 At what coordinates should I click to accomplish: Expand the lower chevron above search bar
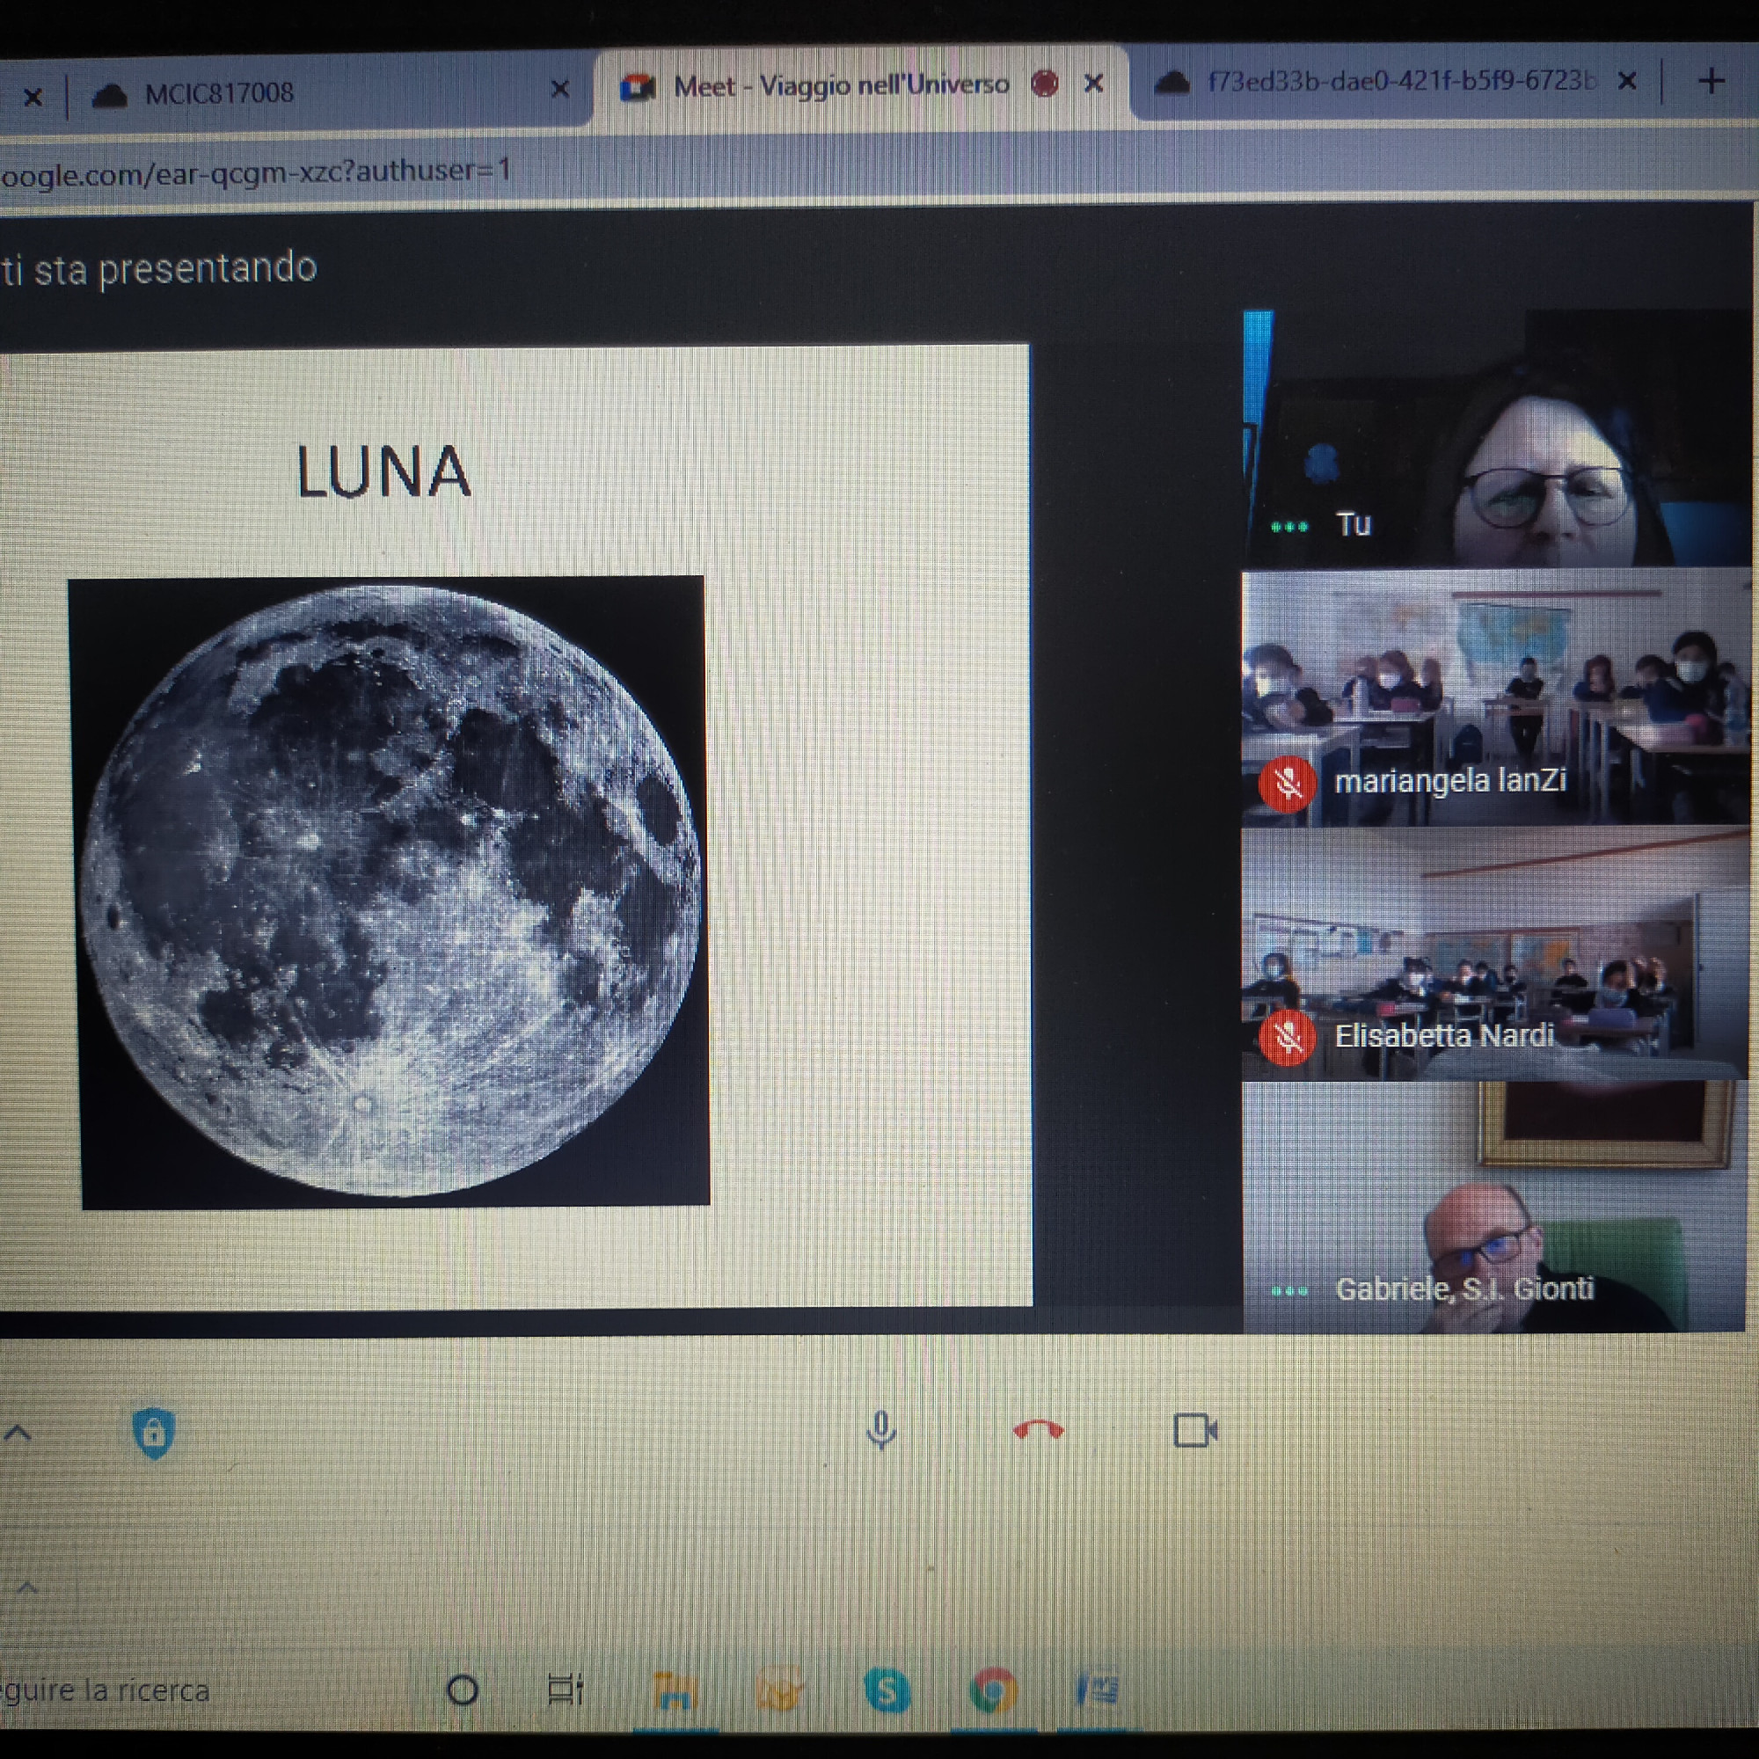(x=27, y=1587)
